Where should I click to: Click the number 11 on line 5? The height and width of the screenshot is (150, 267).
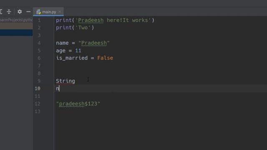tap(78, 50)
